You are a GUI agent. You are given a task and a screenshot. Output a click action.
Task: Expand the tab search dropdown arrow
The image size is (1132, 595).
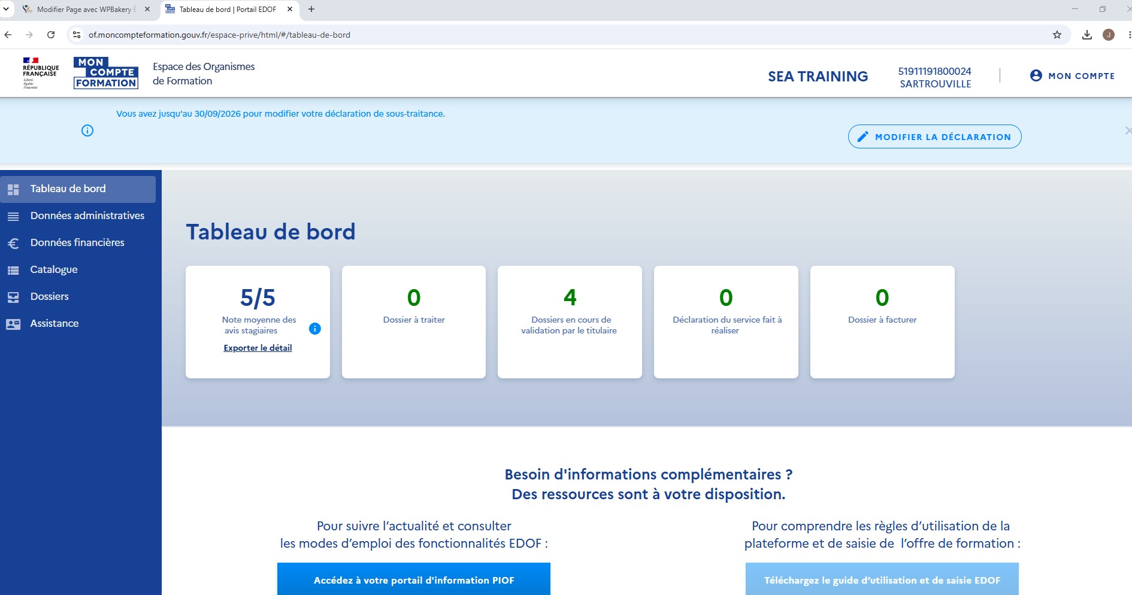tap(6, 9)
